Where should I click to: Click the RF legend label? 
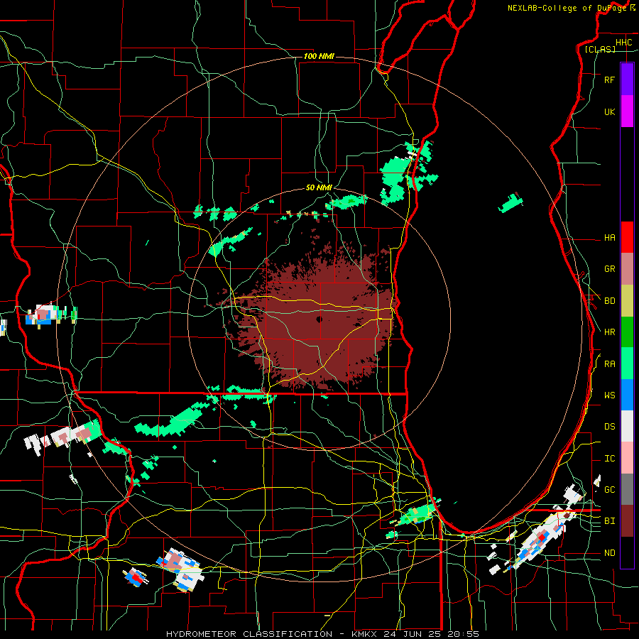[609, 80]
